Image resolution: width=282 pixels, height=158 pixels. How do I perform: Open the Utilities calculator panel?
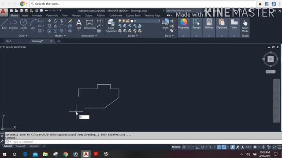coord(209,24)
